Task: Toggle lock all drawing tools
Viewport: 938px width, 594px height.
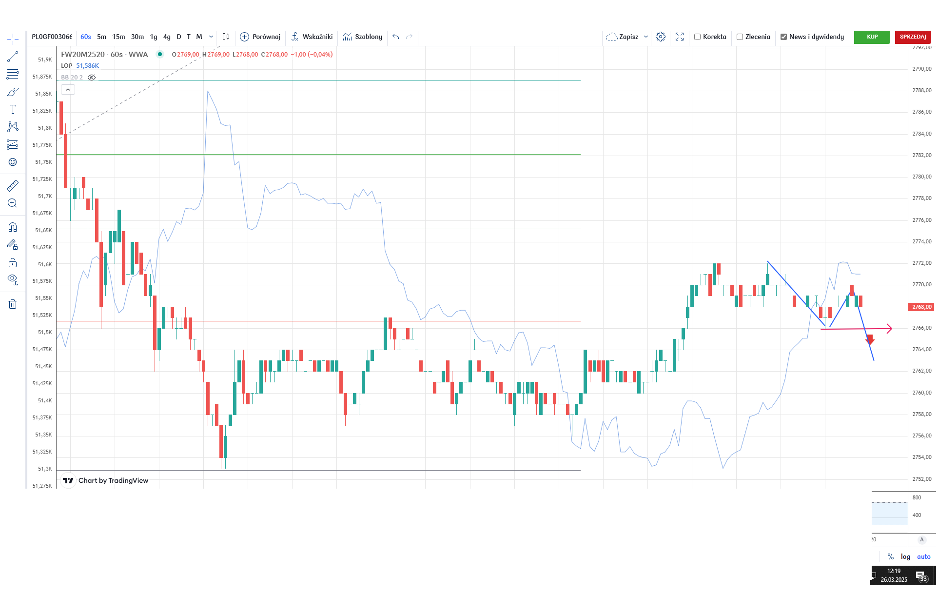Action: tap(13, 262)
